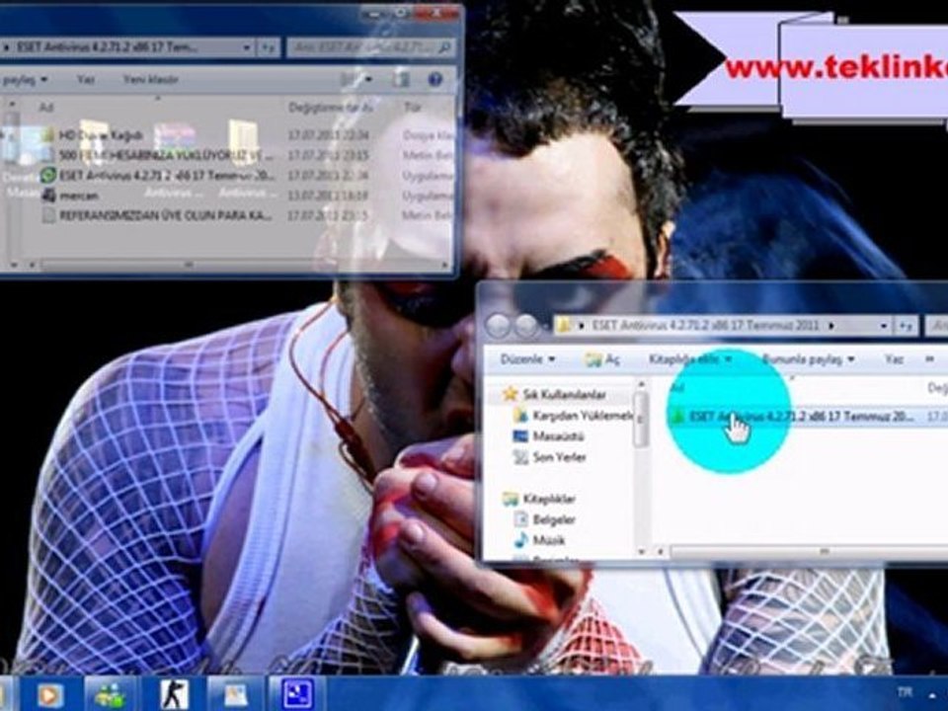The width and height of the screenshot is (948, 711).
Task: Show more toolbar commands in front window
Action: [x=930, y=359]
